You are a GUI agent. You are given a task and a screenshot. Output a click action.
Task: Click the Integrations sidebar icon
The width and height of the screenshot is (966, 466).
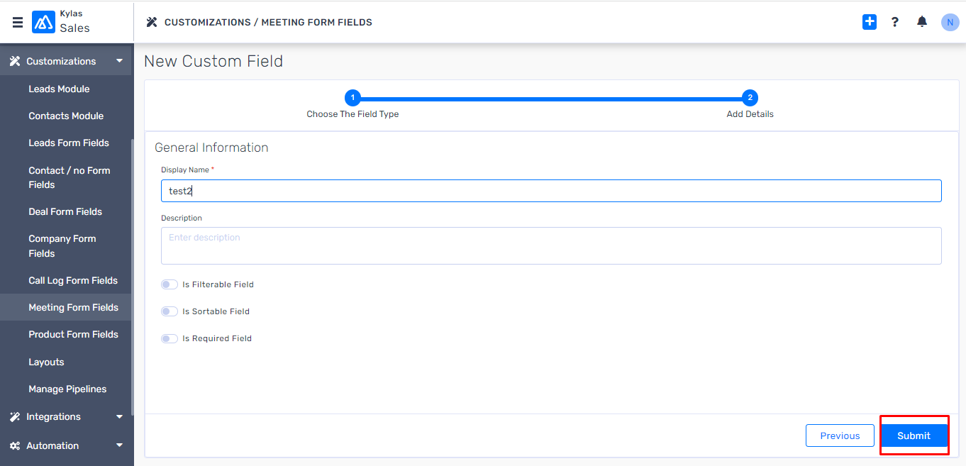15,417
